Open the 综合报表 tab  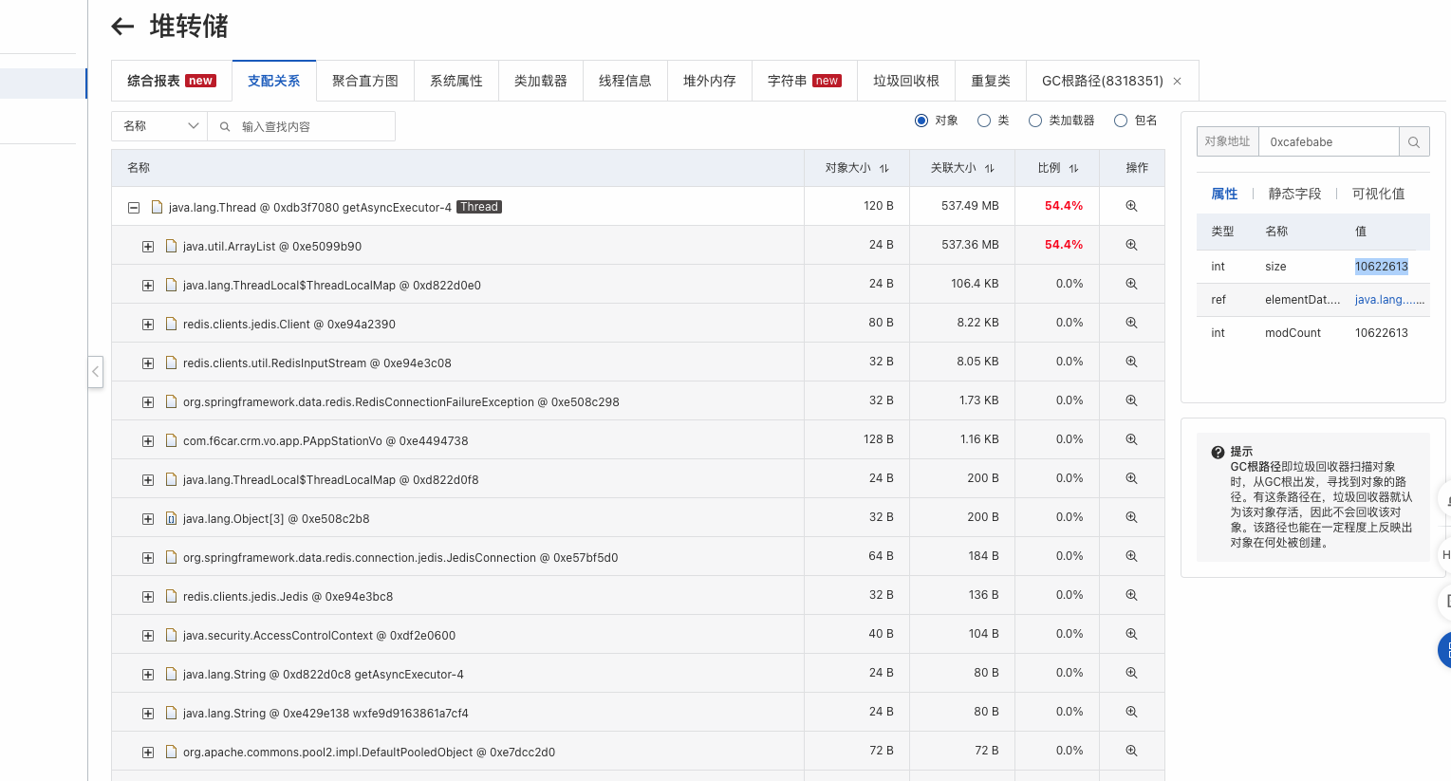click(x=172, y=81)
